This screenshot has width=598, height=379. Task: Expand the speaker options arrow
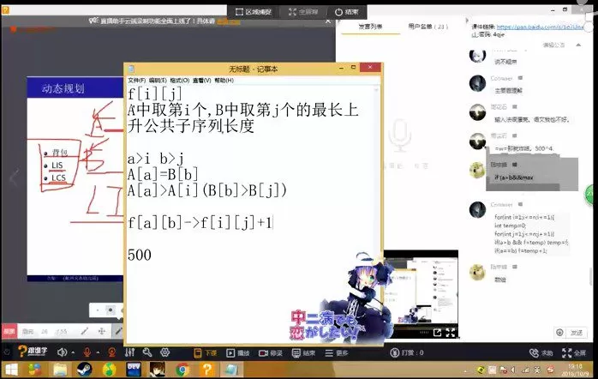[x=73, y=352]
